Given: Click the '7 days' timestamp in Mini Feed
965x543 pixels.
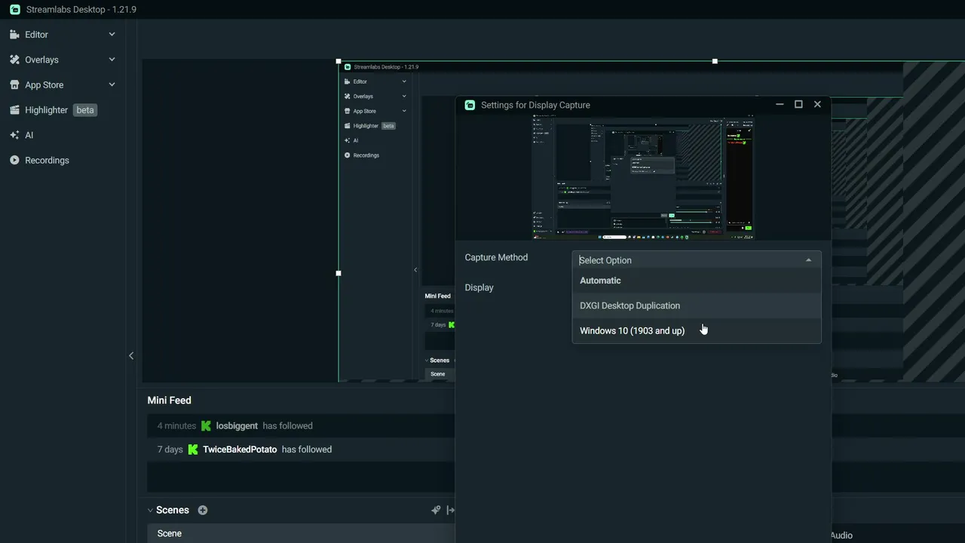Looking at the screenshot, I should pyautogui.click(x=170, y=449).
